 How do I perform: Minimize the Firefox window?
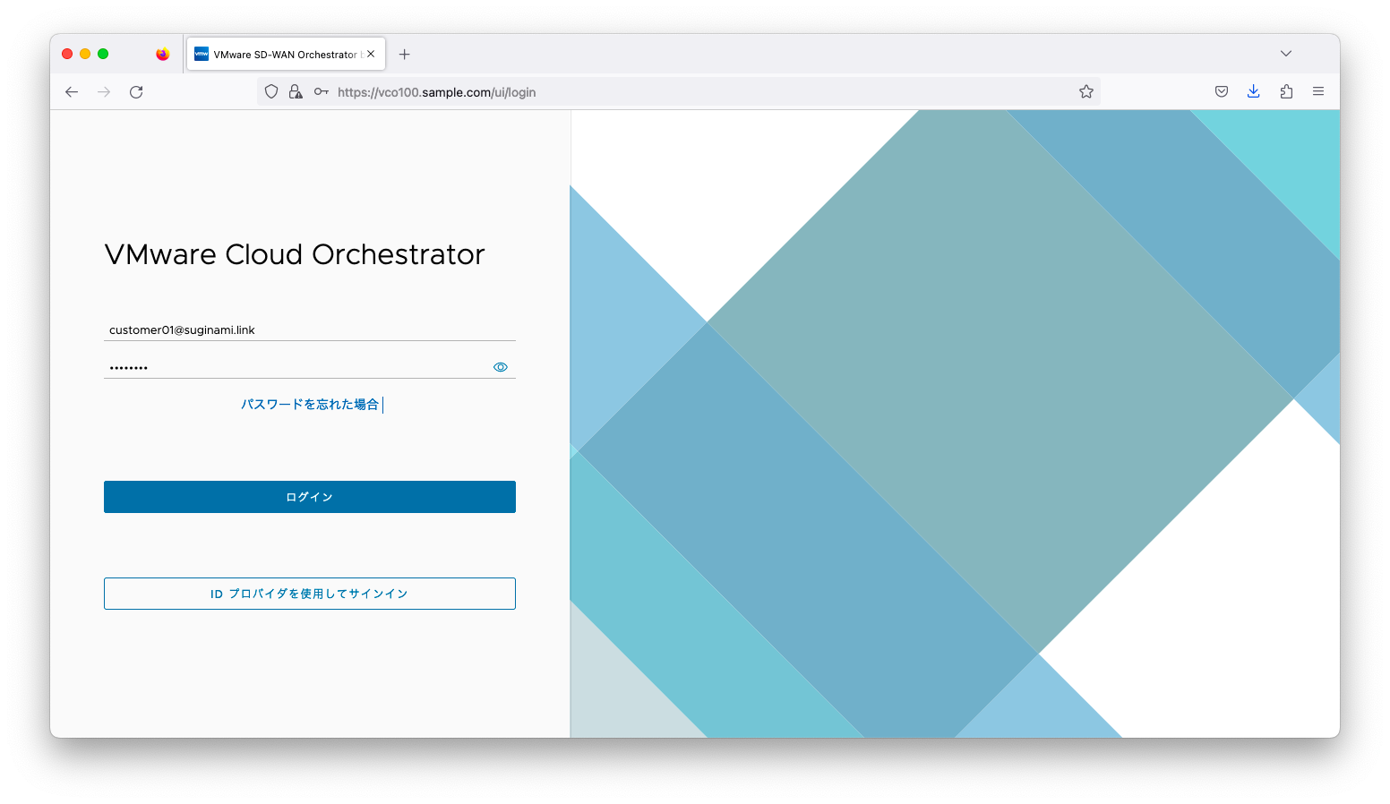[x=85, y=54]
